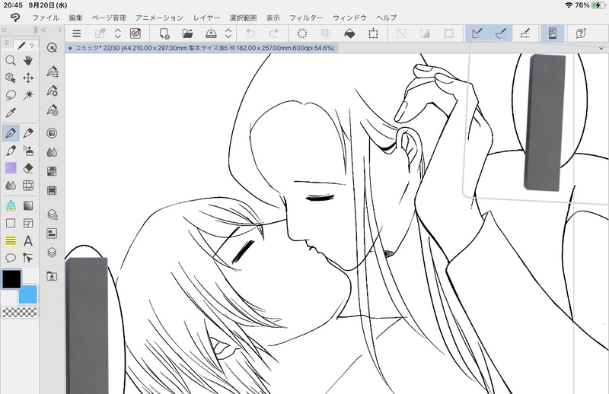
Task: Toggle Snap to Ruler
Action: tap(477, 33)
